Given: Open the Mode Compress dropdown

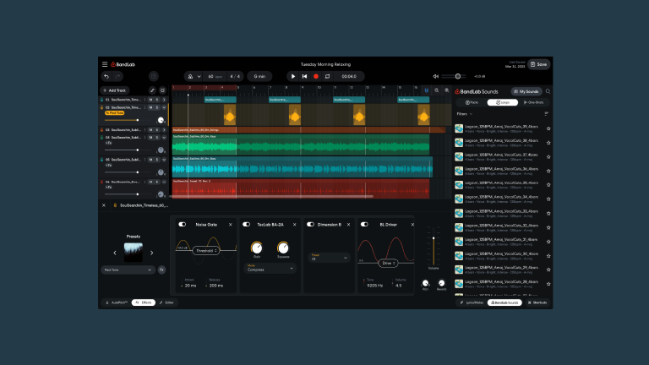Looking at the screenshot, I should 270,268.
